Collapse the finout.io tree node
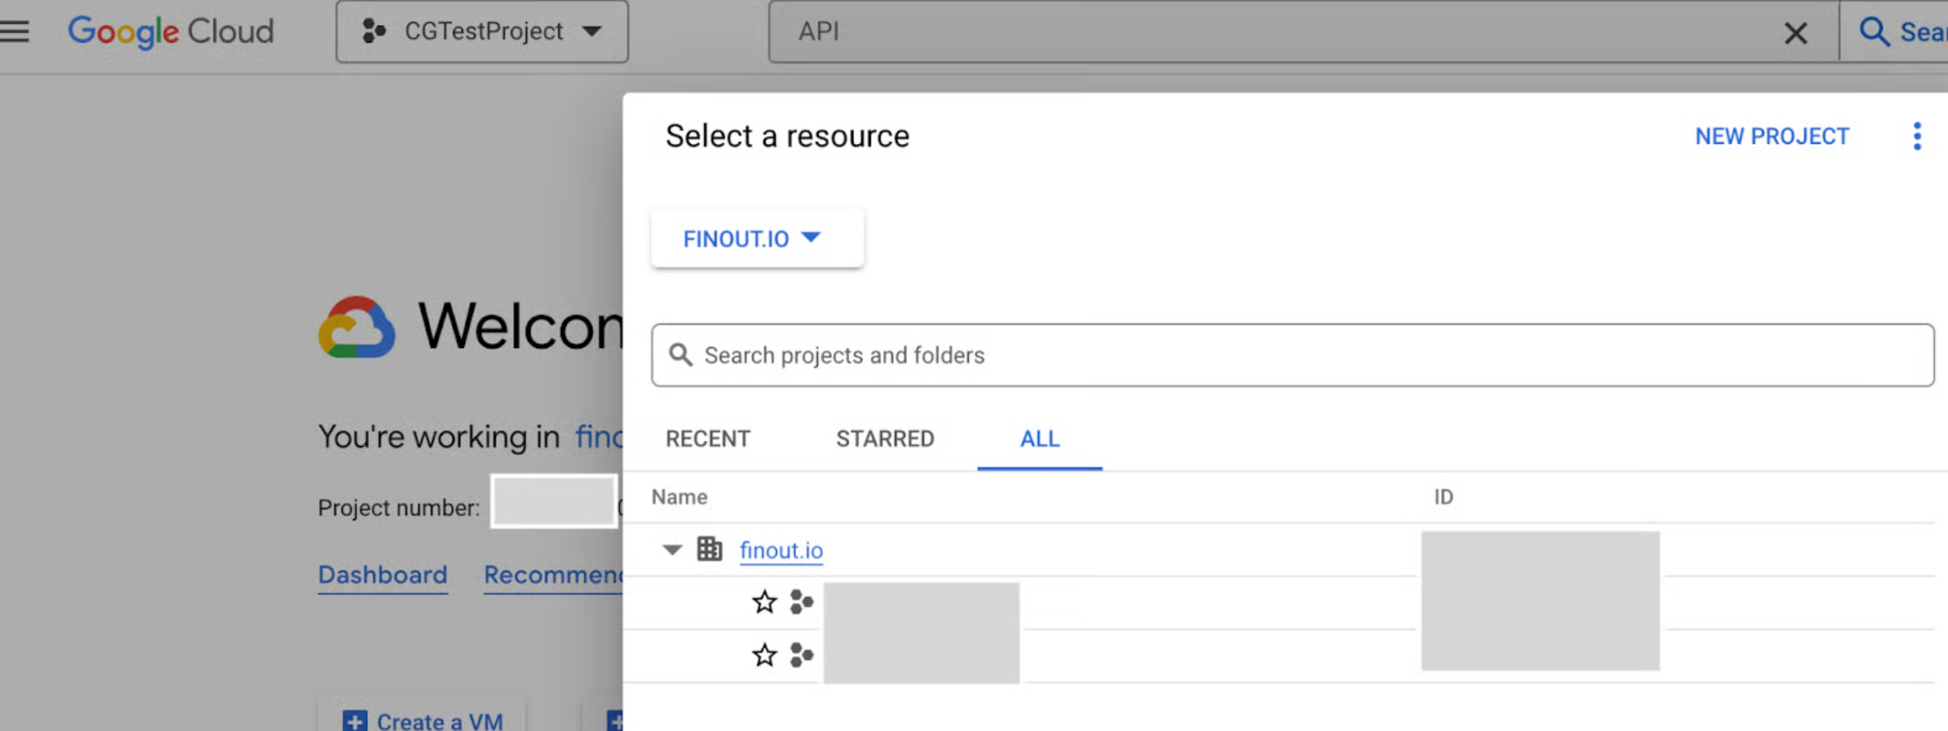The height and width of the screenshot is (731, 1948). 672,550
